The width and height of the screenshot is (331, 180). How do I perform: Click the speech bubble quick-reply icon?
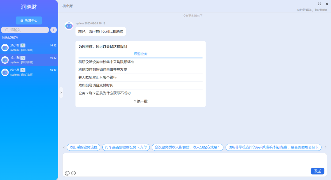point(74,173)
